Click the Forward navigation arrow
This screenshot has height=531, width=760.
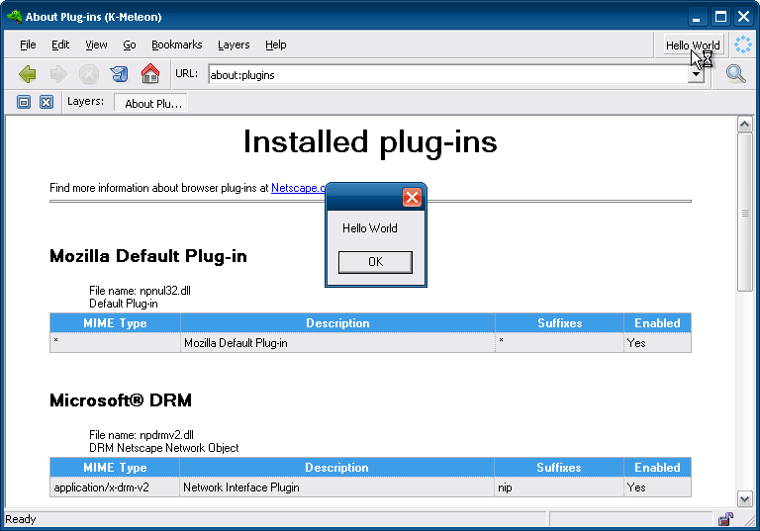point(58,74)
